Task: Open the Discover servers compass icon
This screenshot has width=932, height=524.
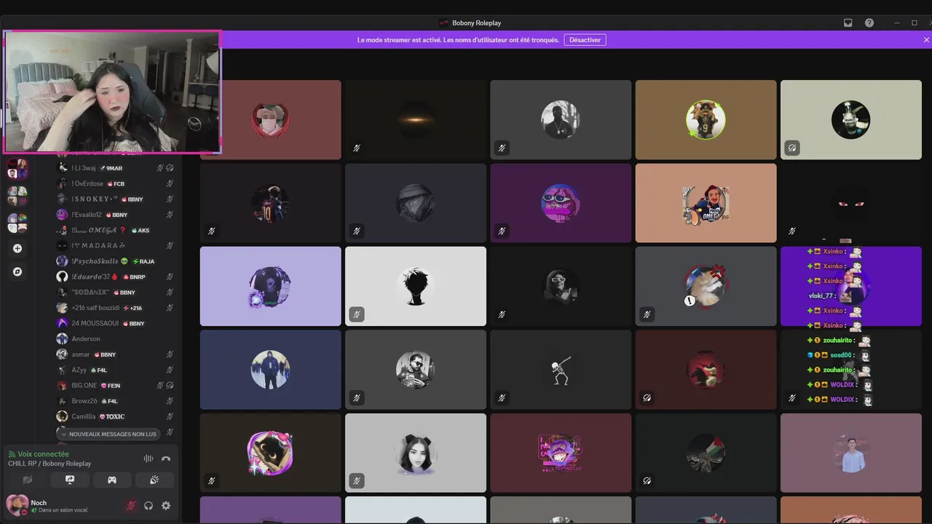Action: pos(17,271)
